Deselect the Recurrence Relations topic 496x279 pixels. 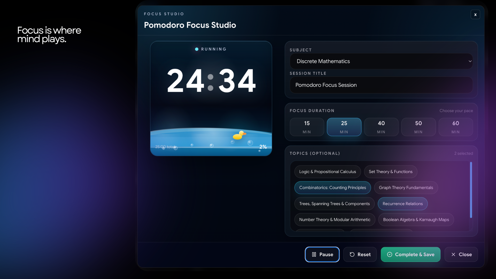402,204
